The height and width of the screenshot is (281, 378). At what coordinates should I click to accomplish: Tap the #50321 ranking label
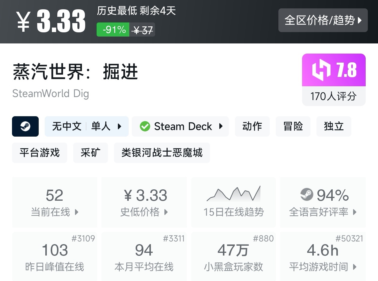click(349, 238)
